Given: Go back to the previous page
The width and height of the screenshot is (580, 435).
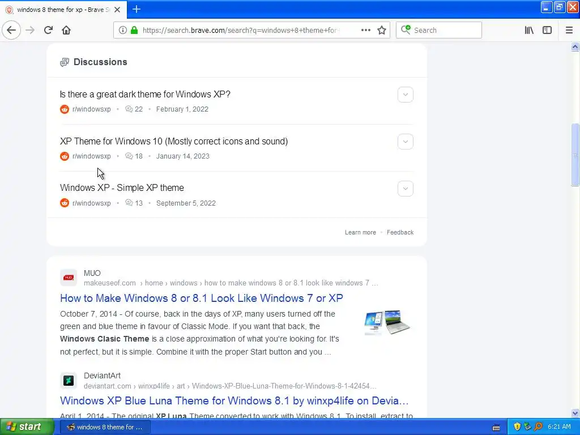Looking at the screenshot, I should click(11, 31).
